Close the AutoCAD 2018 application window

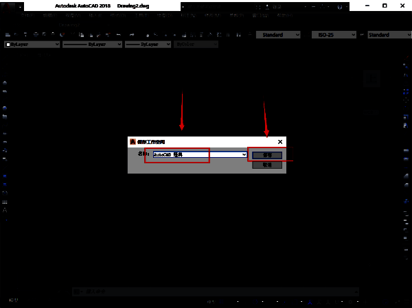[x=402, y=5]
